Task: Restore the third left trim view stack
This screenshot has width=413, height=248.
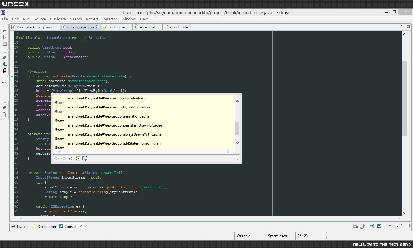Action: (x=5, y=108)
